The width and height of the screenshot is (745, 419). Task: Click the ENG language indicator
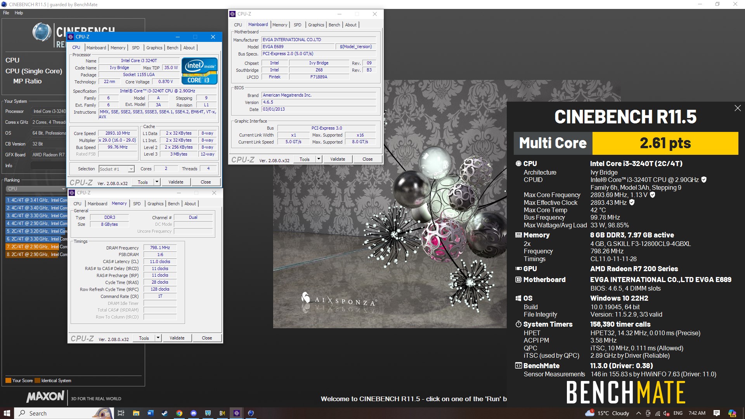click(x=678, y=413)
